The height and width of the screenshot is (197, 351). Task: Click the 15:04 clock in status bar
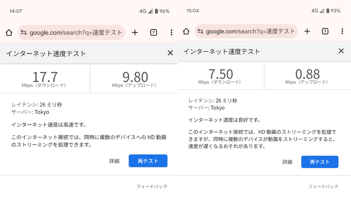(x=193, y=11)
